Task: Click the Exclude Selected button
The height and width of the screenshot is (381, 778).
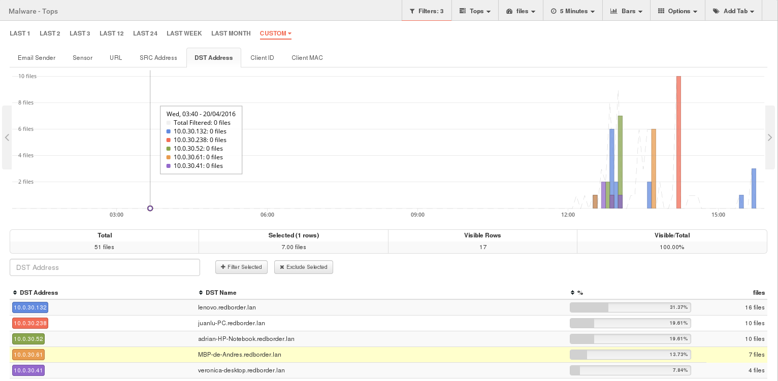Action: coord(304,267)
